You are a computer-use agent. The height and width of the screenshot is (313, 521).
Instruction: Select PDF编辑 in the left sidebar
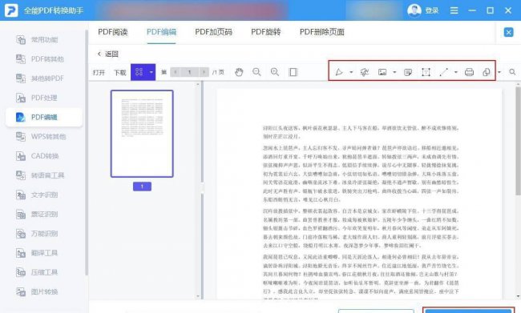(x=44, y=117)
